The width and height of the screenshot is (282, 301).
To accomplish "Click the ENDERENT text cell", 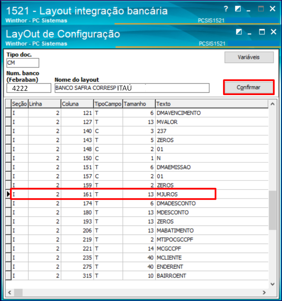I will point(212,267).
